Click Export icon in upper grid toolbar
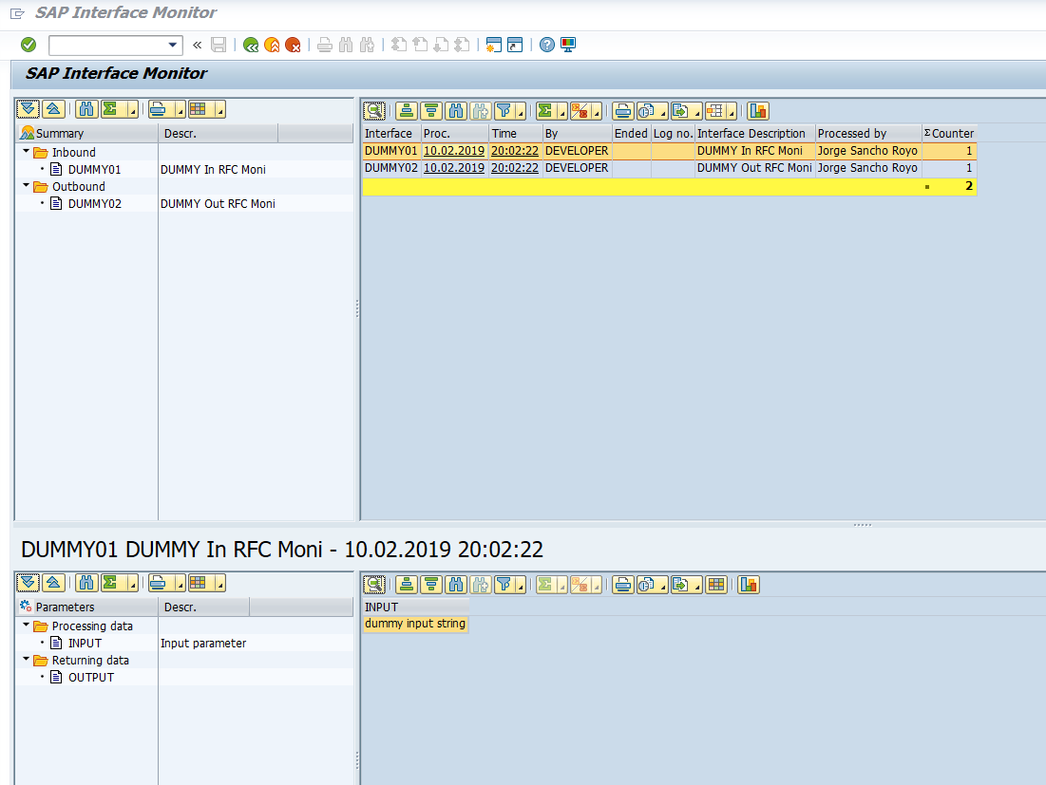 pos(680,111)
